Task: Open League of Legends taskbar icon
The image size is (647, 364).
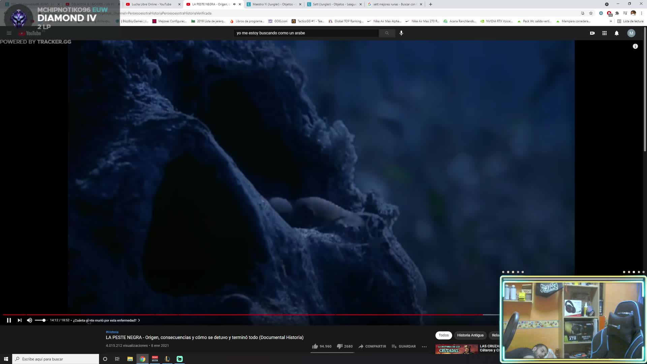Action: click(x=167, y=359)
